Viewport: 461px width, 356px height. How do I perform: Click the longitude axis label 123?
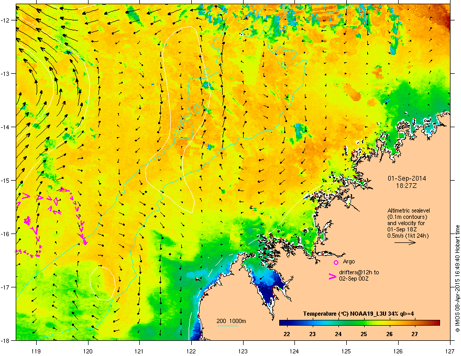tap(243, 351)
